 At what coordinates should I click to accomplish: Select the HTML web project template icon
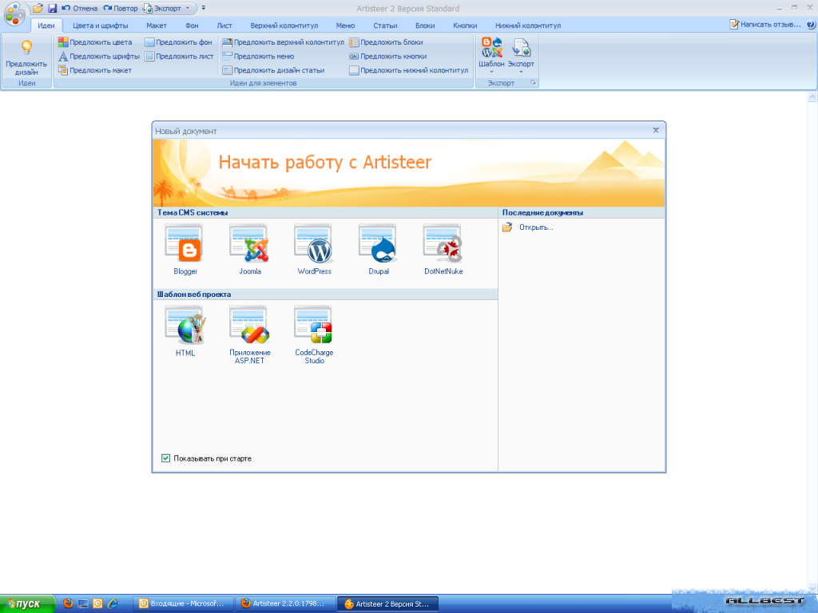tap(185, 331)
